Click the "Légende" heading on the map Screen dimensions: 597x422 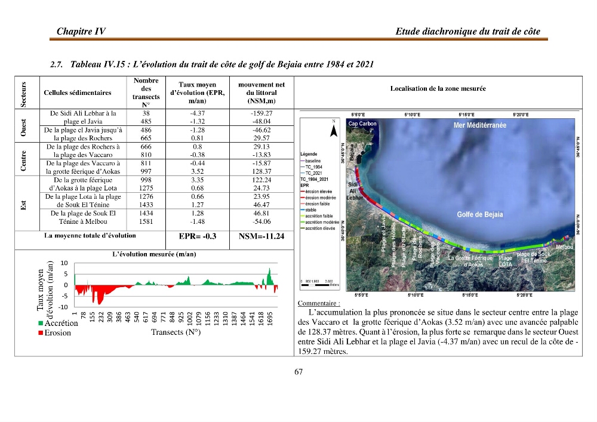tap(309, 154)
